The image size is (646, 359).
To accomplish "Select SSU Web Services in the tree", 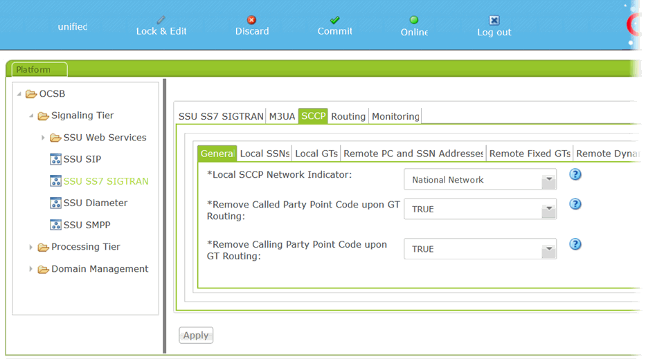I will pos(105,138).
